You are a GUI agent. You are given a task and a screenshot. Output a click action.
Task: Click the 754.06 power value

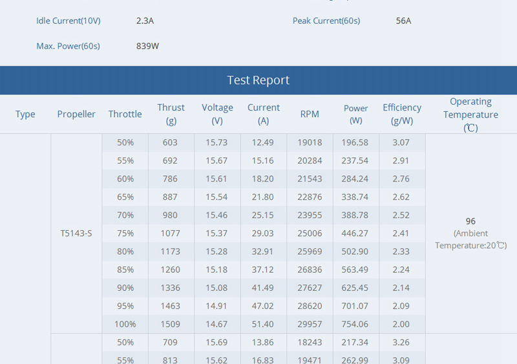click(x=355, y=324)
